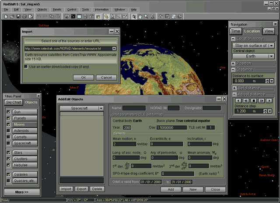Select the magnifier zoom tool
Image resolution: width=280 pixels, height=203 pixels.
pyautogui.click(x=146, y=16)
